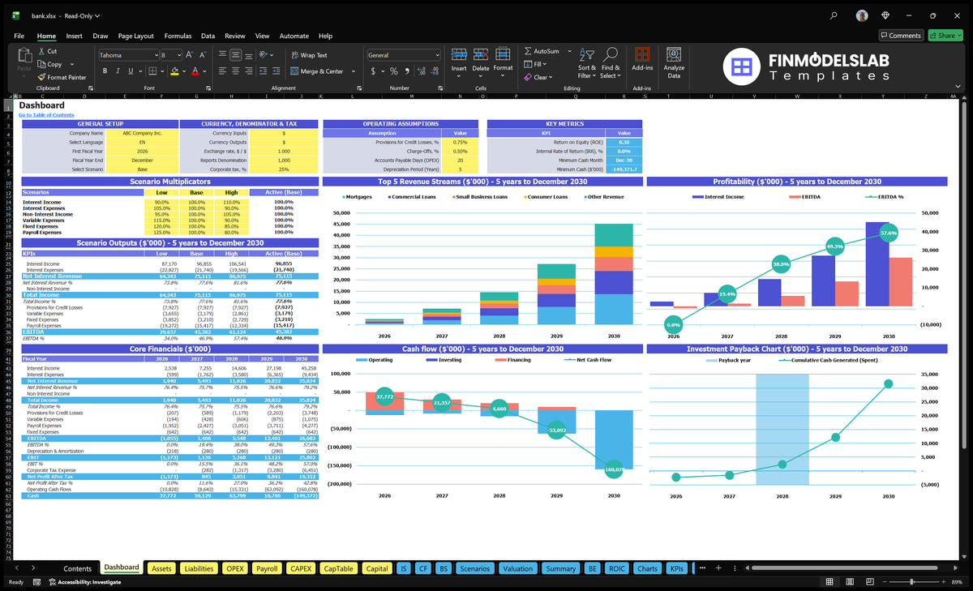
Task: Toggle Bold formatting
Action: tap(105, 71)
